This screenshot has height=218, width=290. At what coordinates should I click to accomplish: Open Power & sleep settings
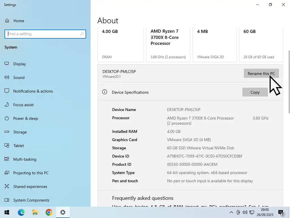pos(25,118)
